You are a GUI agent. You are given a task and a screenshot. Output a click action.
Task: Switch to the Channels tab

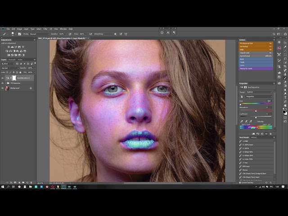[x=12, y=60]
